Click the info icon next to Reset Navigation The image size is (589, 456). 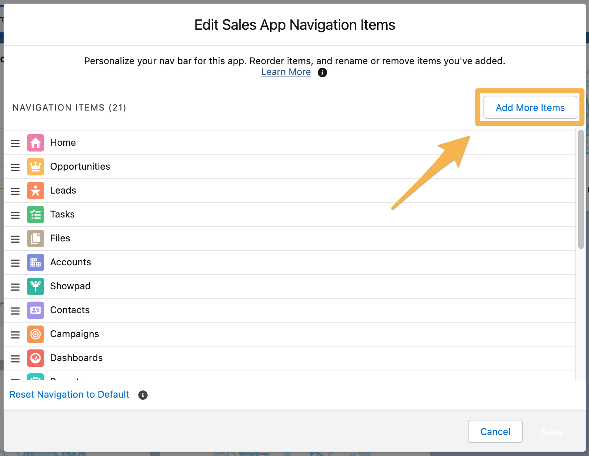[143, 395]
